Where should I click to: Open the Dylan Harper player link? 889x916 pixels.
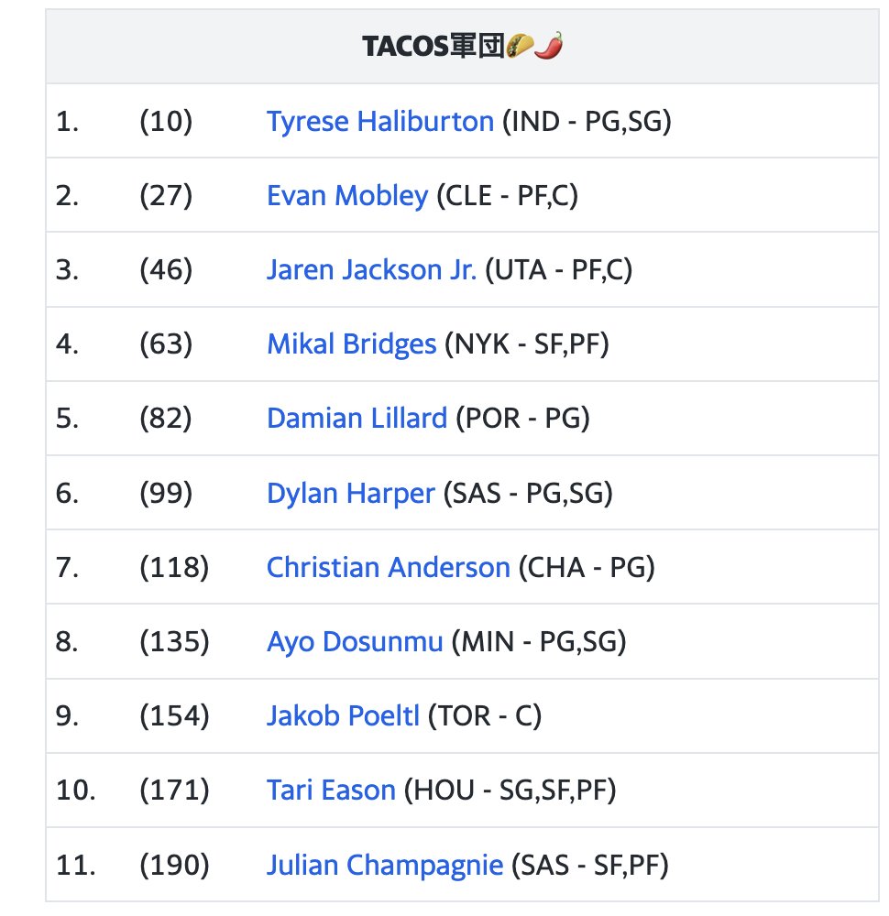[351, 493]
